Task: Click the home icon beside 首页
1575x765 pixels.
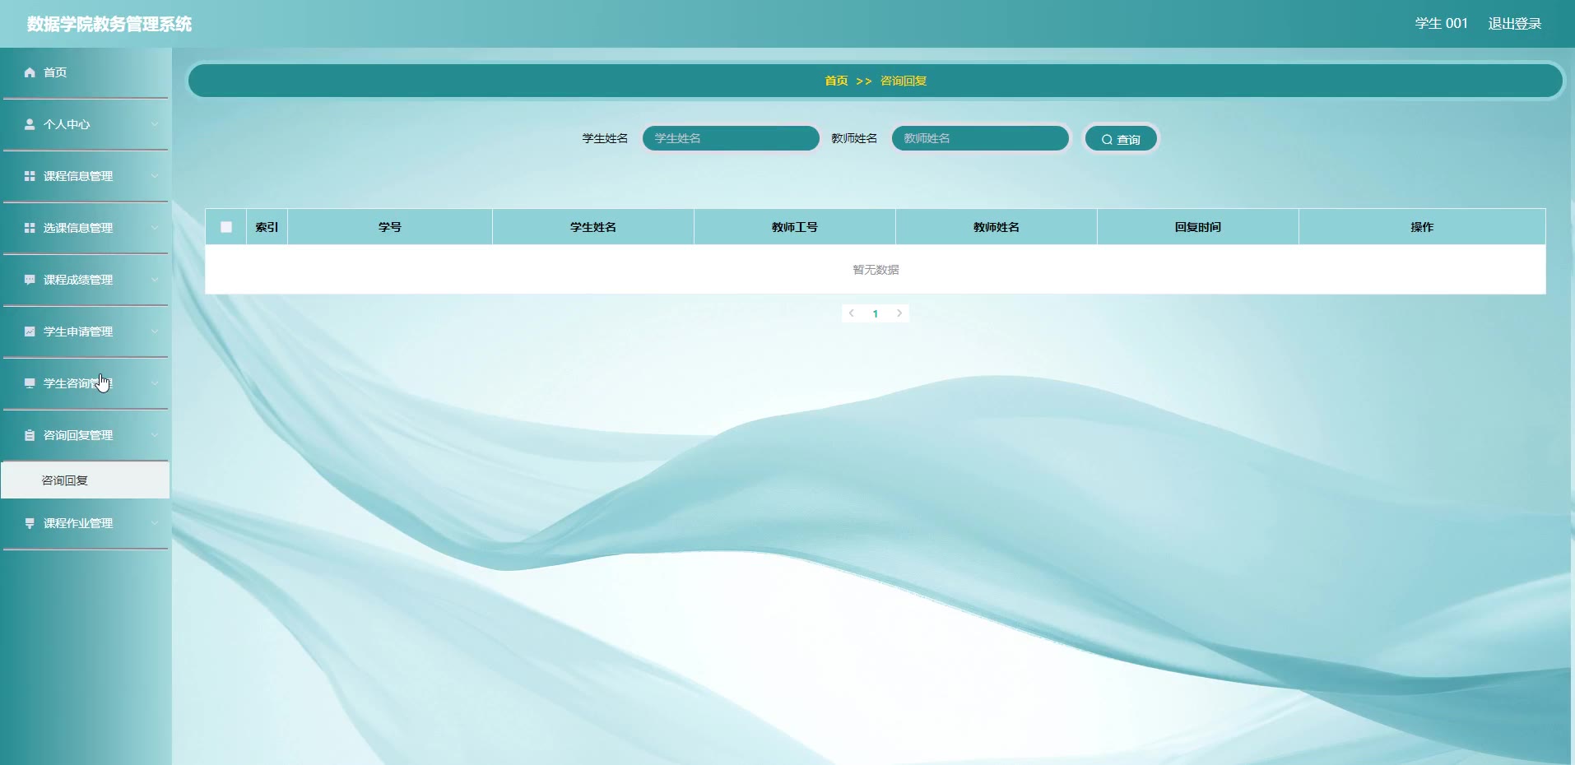Action: [x=30, y=72]
